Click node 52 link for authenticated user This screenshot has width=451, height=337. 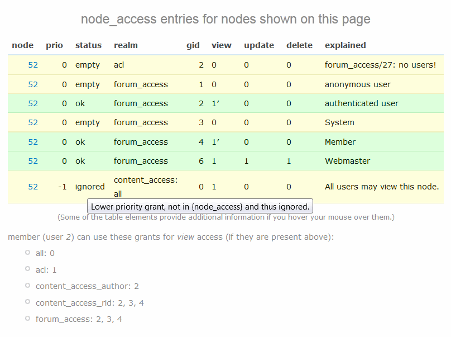[x=33, y=103]
